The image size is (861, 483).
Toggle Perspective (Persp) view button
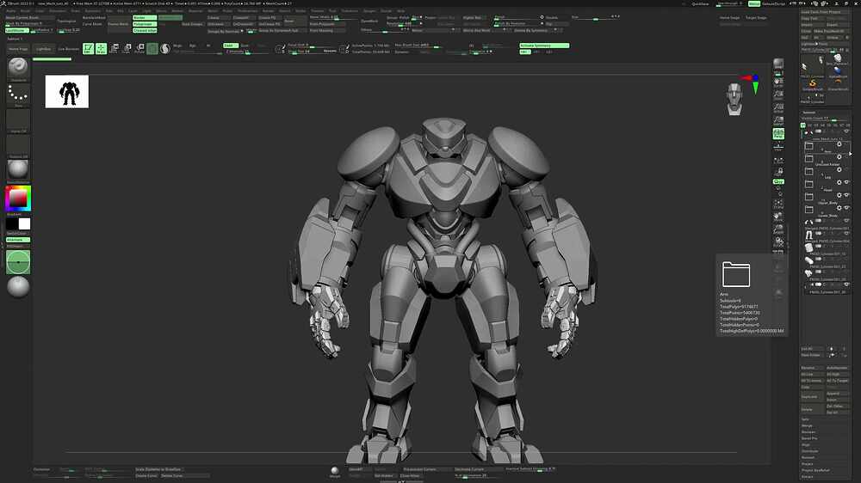click(x=778, y=133)
